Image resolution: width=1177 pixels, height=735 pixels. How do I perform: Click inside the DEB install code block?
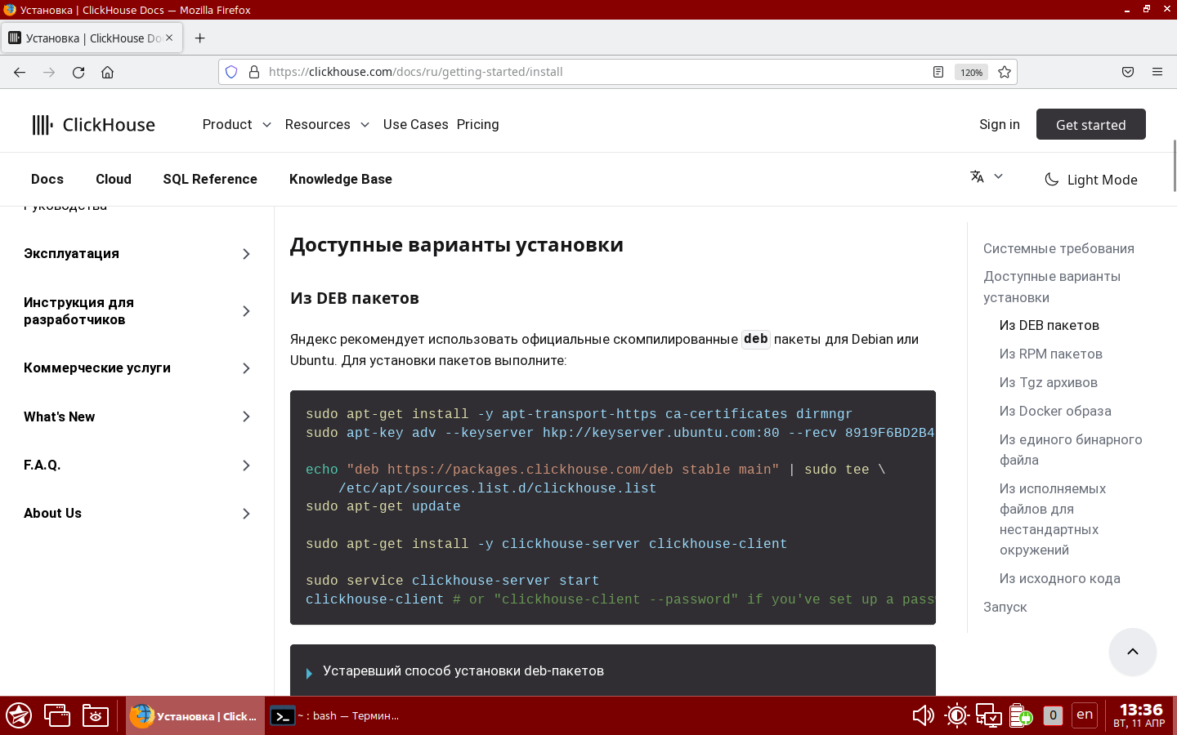pyautogui.click(x=613, y=507)
